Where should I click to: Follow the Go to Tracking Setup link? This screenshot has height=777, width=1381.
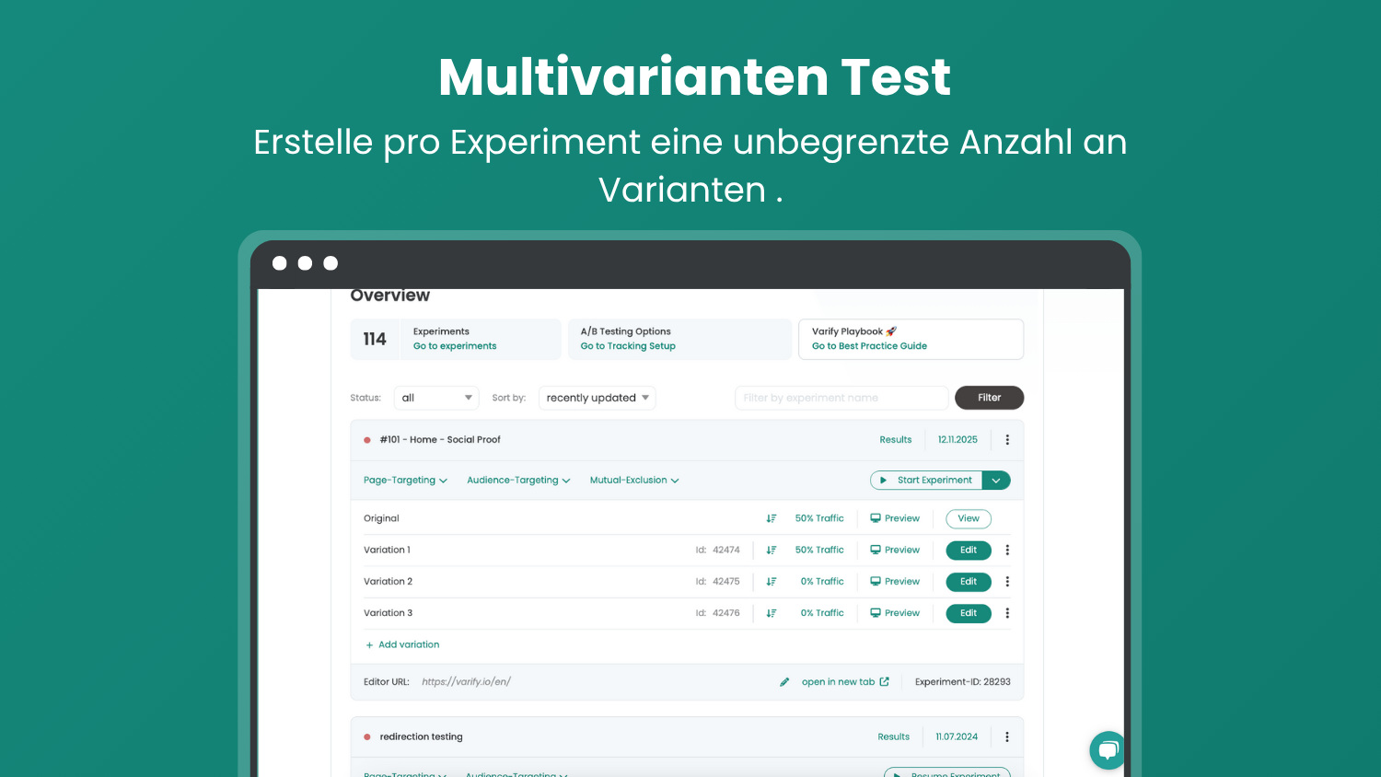(x=628, y=346)
